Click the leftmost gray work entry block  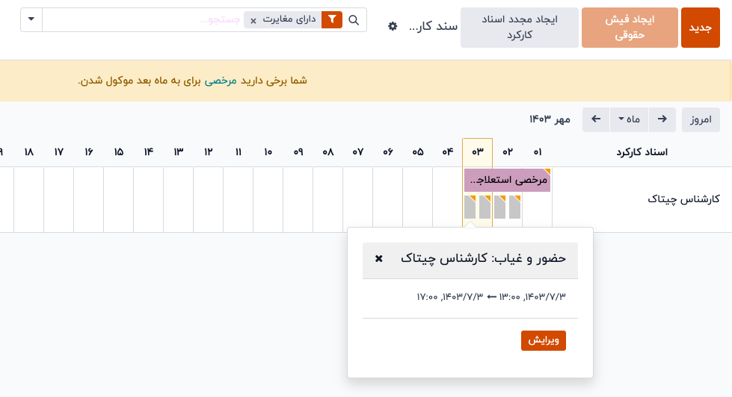tap(470, 207)
